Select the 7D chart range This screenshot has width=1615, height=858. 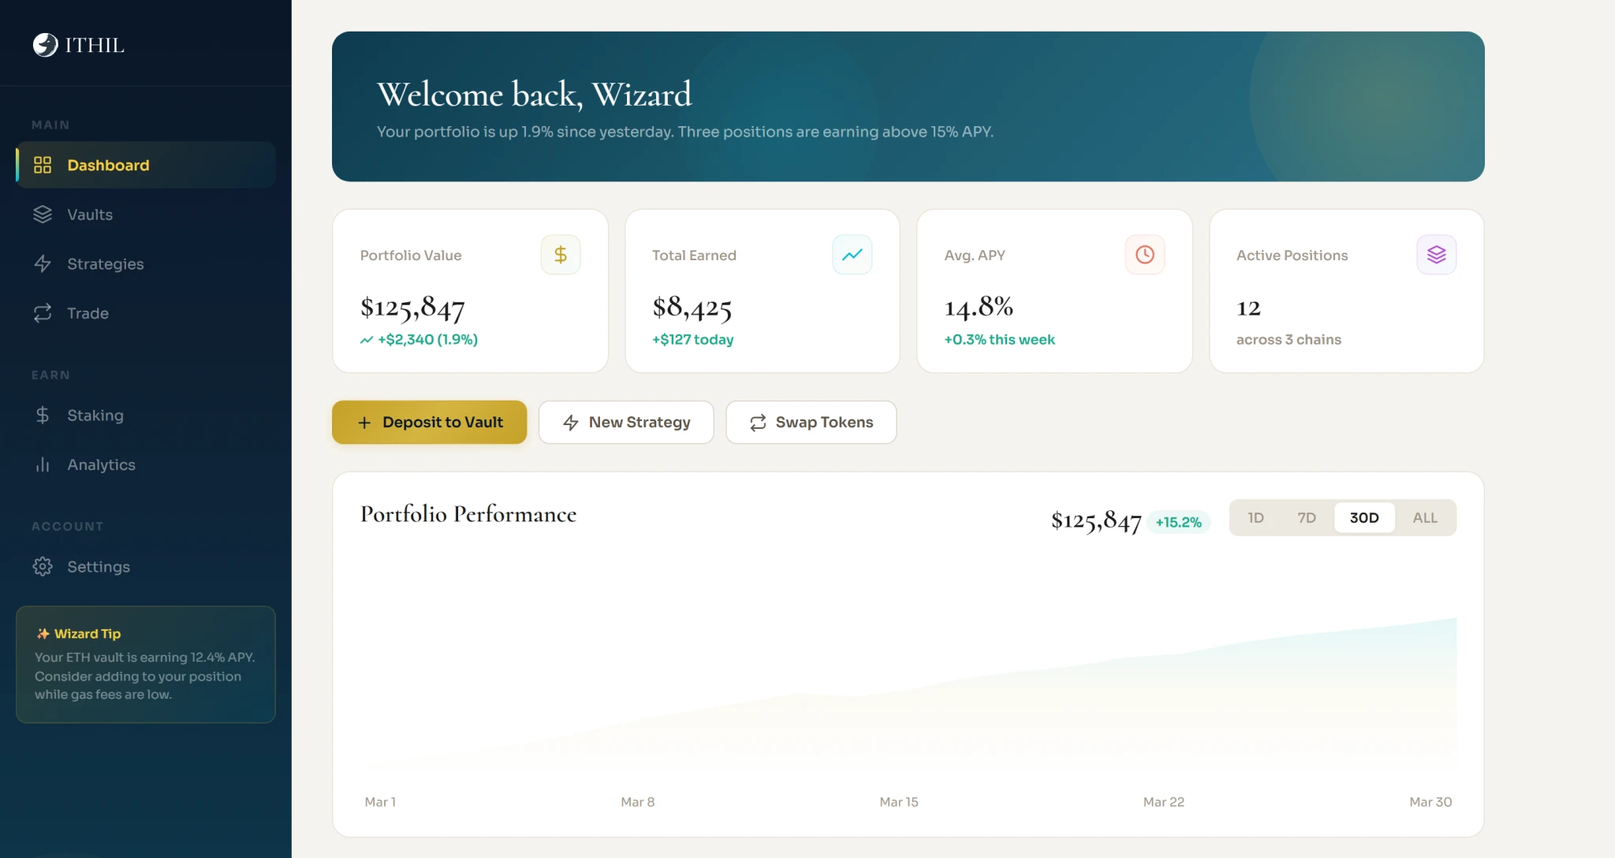(x=1307, y=517)
